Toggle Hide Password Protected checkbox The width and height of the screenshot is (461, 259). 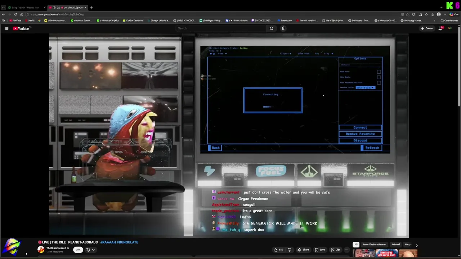379,82
